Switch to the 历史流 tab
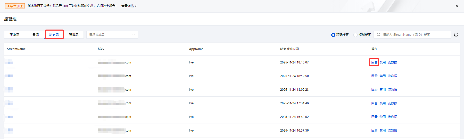Image resolution: width=464 pixels, height=139 pixels. (x=54, y=35)
